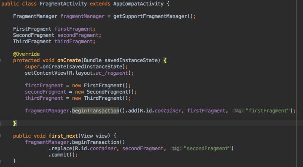Click the closing brace beside the text cursor
Screen dimensions: 303x167
(14, 123)
